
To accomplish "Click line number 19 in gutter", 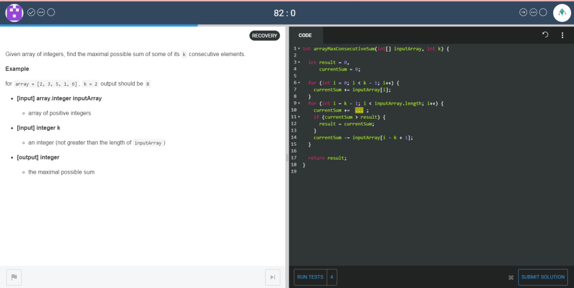I will (294, 171).
